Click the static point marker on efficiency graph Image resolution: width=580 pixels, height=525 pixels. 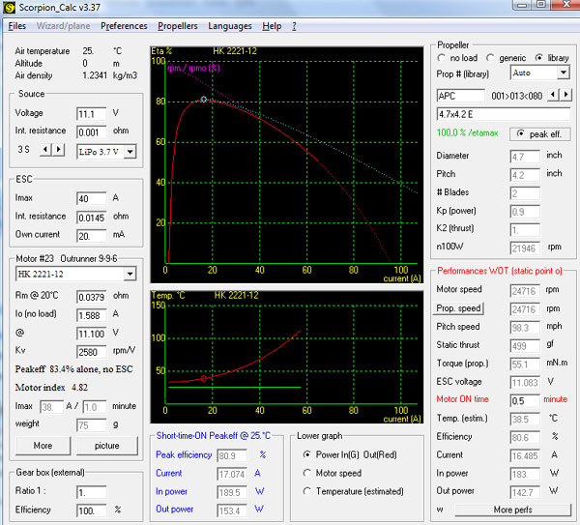[204, 100]
